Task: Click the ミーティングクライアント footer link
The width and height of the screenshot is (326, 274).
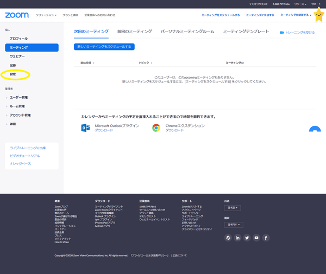Action: pos(109,207)
